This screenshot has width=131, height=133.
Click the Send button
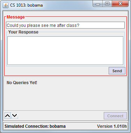tap(117, 71)
